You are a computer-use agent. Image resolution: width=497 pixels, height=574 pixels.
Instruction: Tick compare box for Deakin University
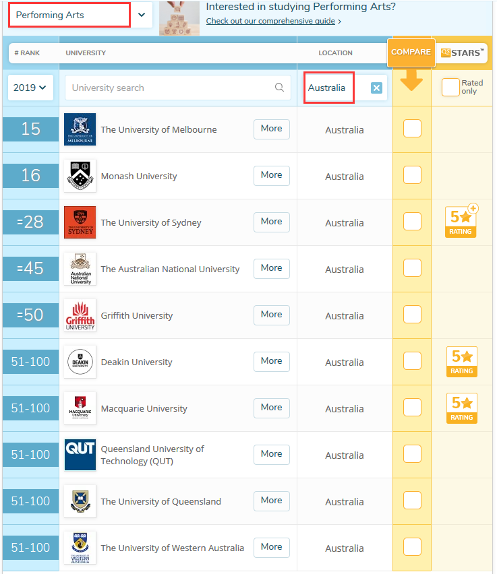click(412, 361)
